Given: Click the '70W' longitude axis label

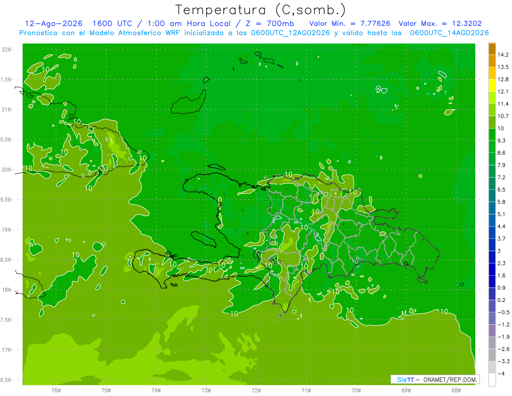Looking at the screenshot, I should pos(356,390).
